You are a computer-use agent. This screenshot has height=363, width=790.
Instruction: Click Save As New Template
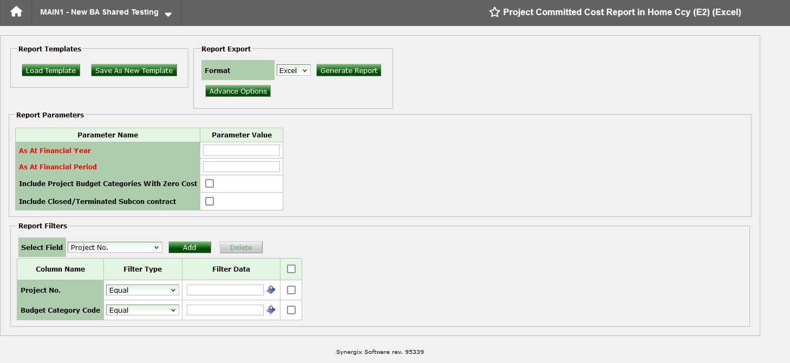[x=134, y=70]
